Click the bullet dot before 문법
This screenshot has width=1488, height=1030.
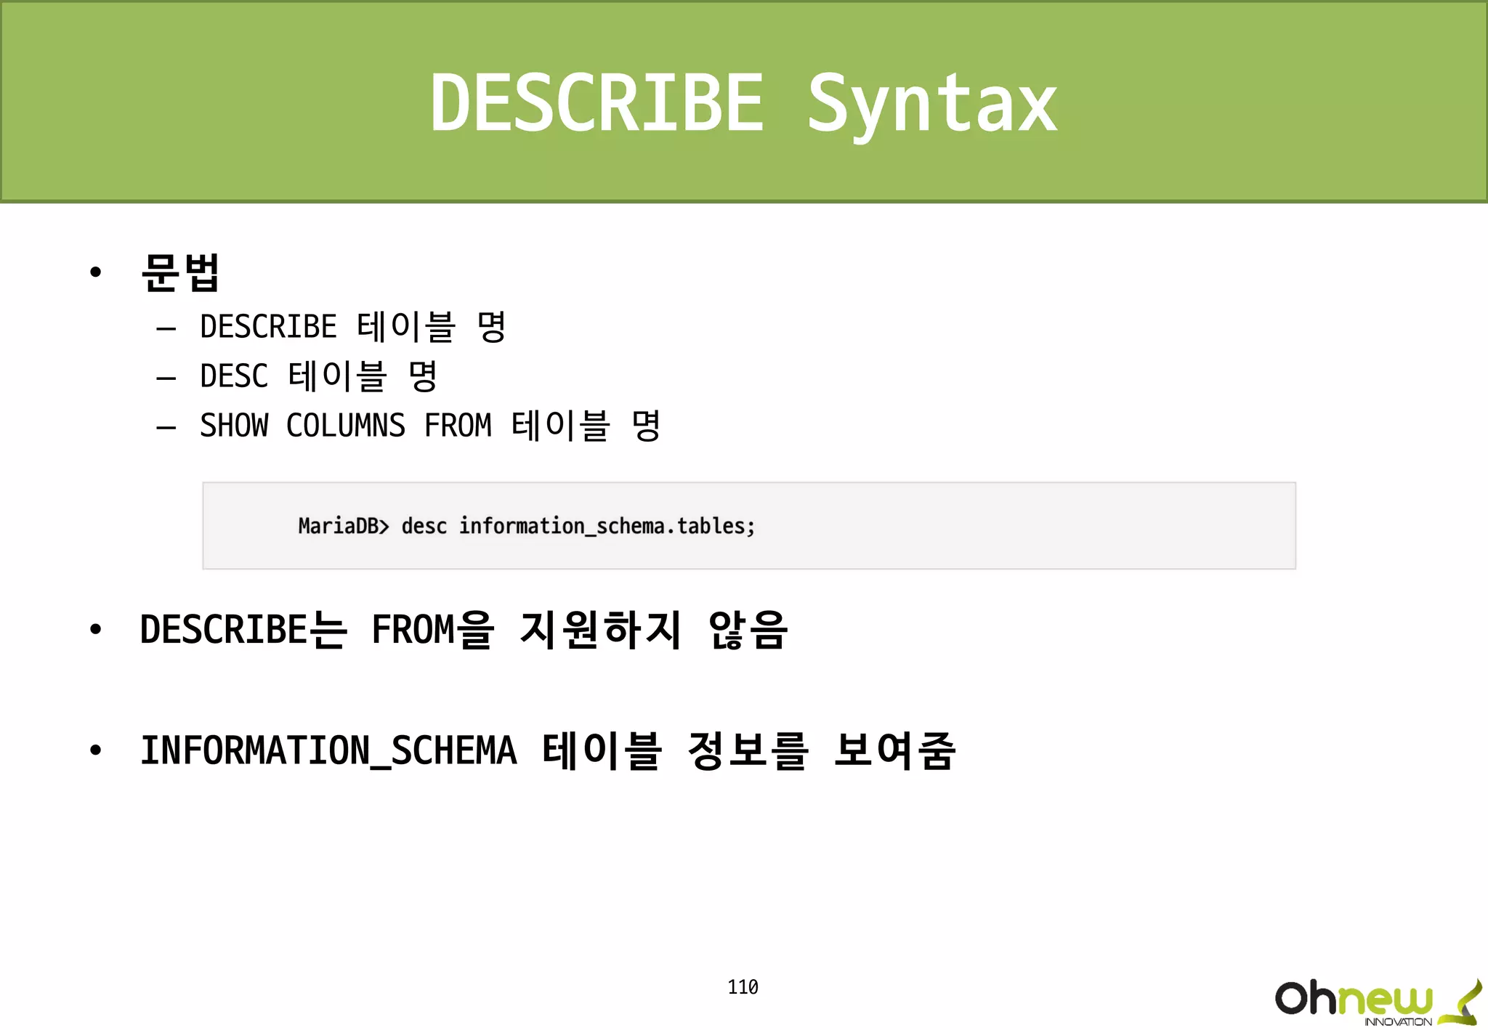(95, 272)
